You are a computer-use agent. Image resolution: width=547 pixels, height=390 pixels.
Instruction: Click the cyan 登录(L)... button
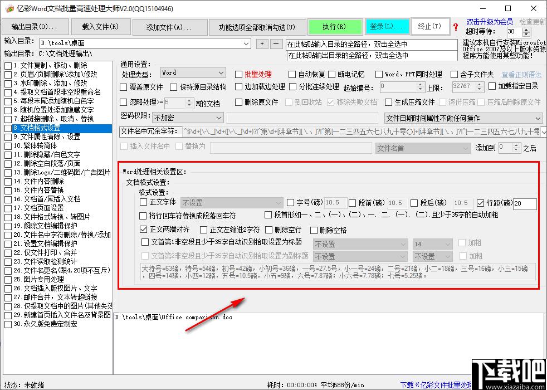pyautogui.click(x=387, y=27)
